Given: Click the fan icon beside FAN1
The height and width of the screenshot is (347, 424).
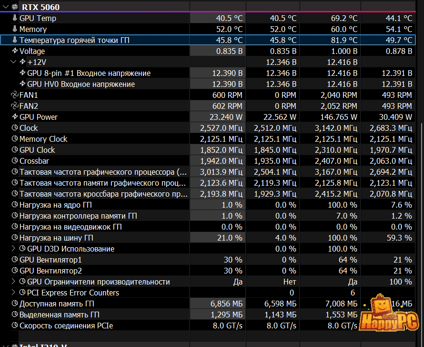Looking at the screenshot, I should pyautogui.click(x=15, y=95).
